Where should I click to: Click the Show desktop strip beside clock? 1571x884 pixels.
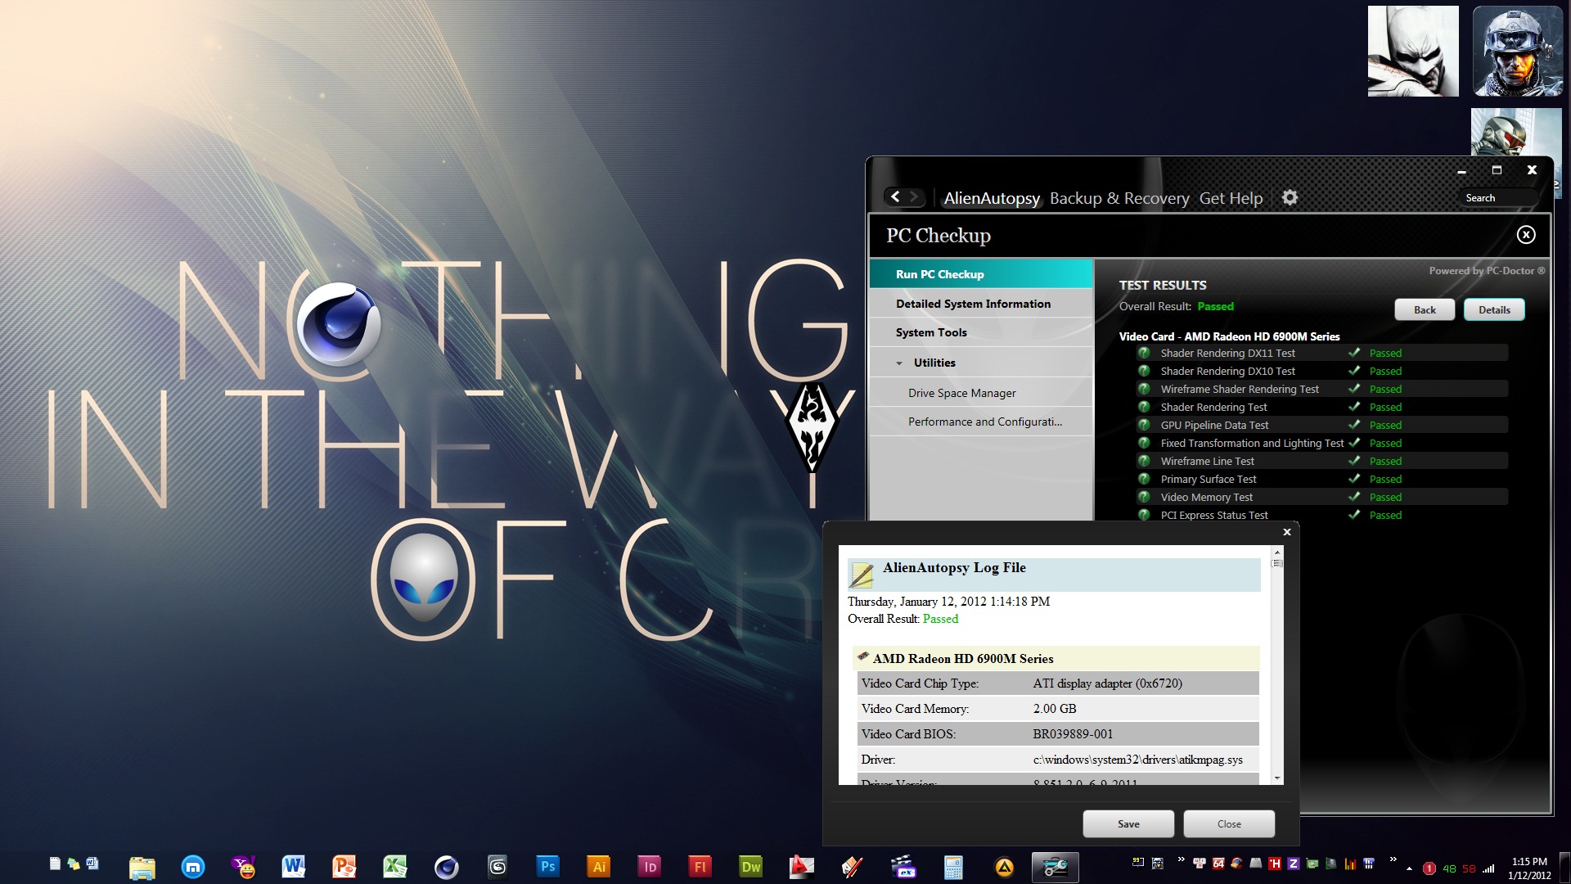[x=1564, y=868]
